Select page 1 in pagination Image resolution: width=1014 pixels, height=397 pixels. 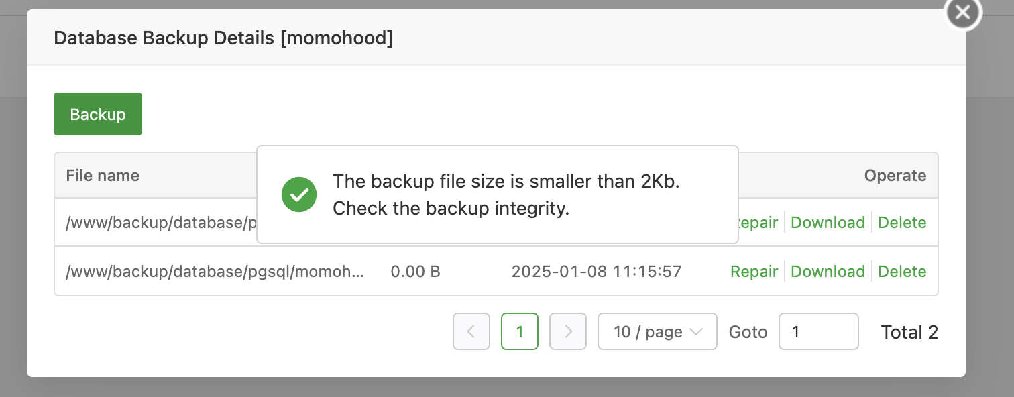[x=520, y=331]
